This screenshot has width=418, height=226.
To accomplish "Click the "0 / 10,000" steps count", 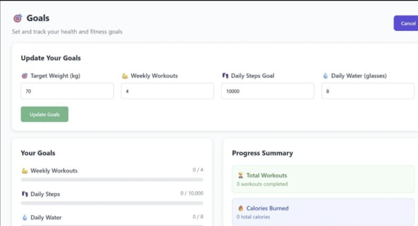I will coord(192,193).
